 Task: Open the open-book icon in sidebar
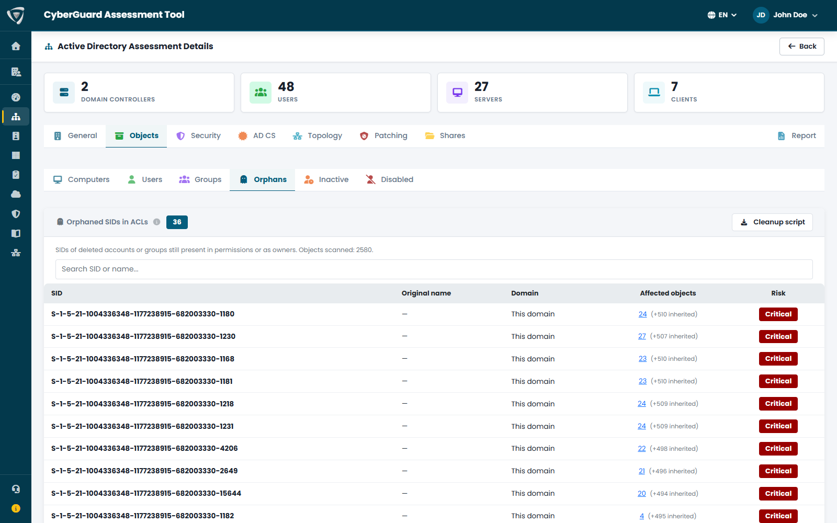pyautogui.click(x=16, y=233)
